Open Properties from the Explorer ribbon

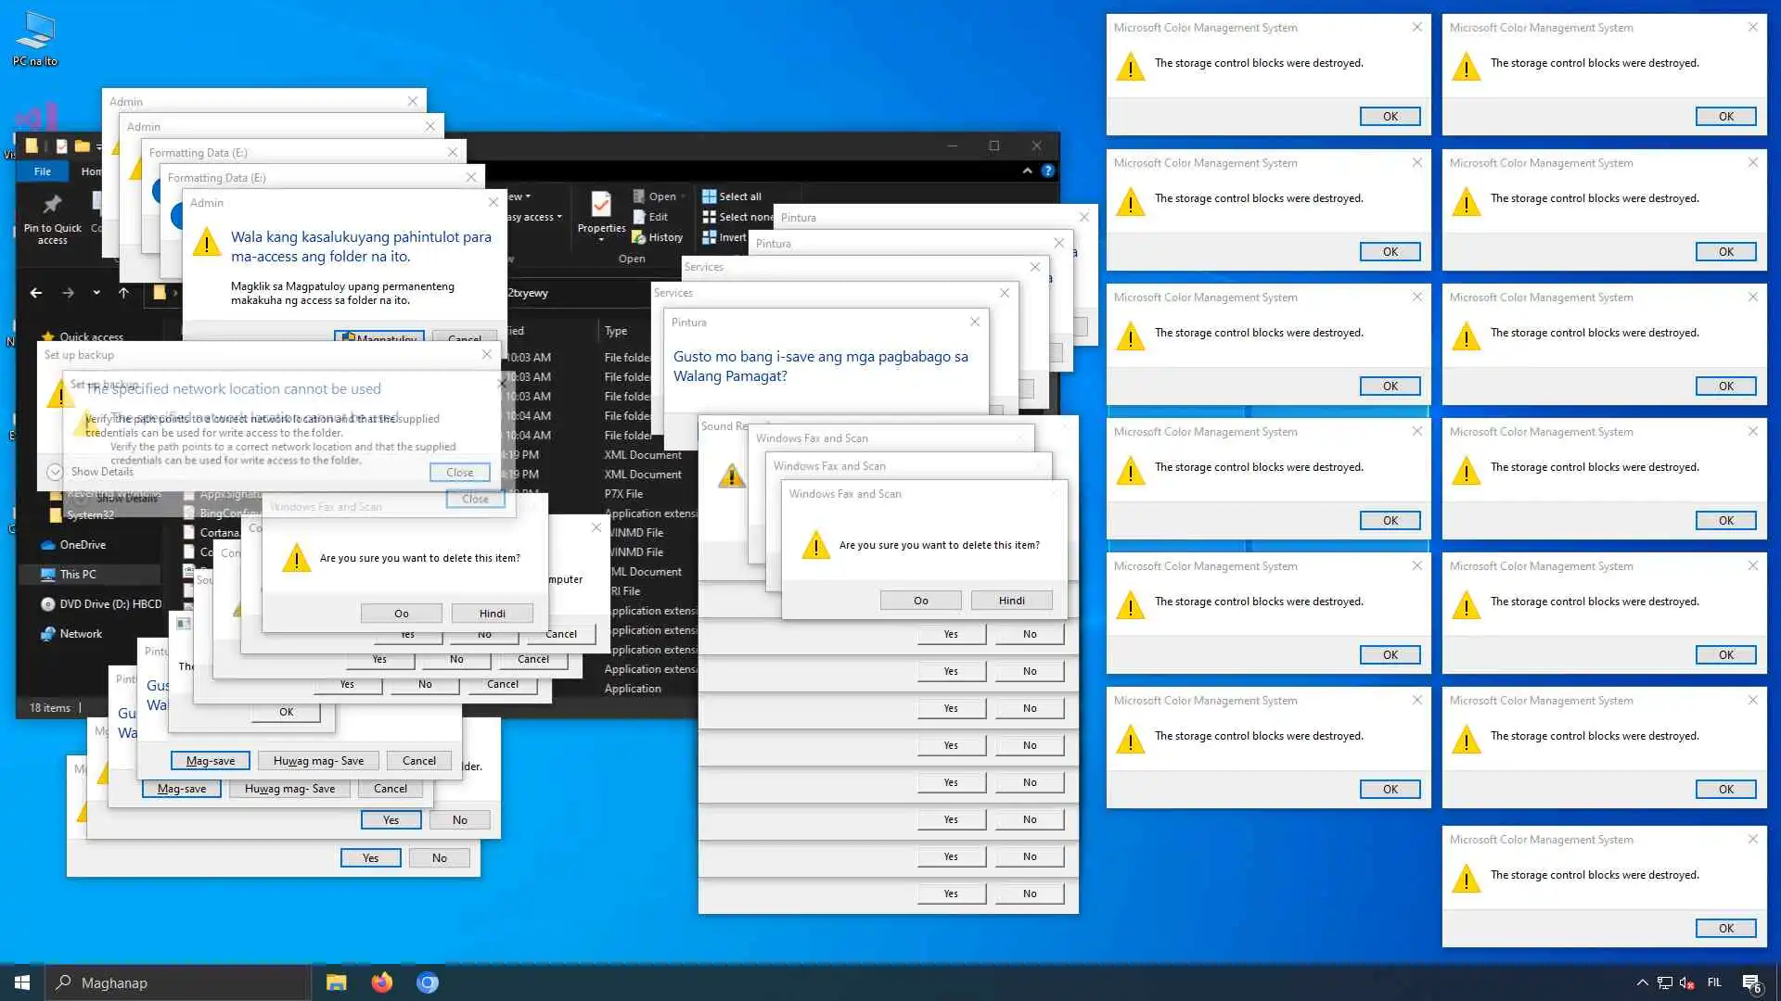click(601, 206)
